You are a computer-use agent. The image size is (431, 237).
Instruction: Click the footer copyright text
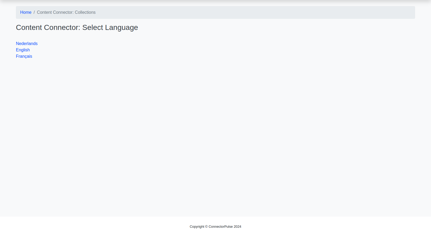pyautogui.click(x=215, y=227)
